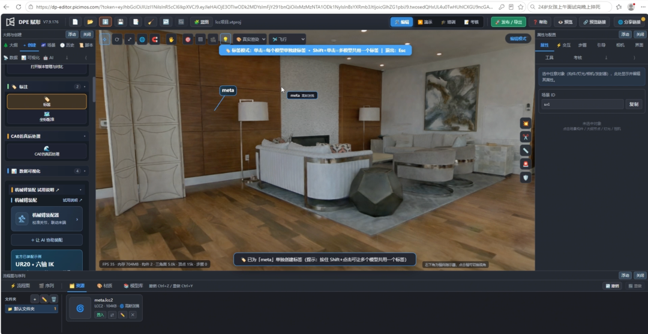Click the undo arrow icon in top toolbar
648x334 pixels.
click(x=166, y=22)
